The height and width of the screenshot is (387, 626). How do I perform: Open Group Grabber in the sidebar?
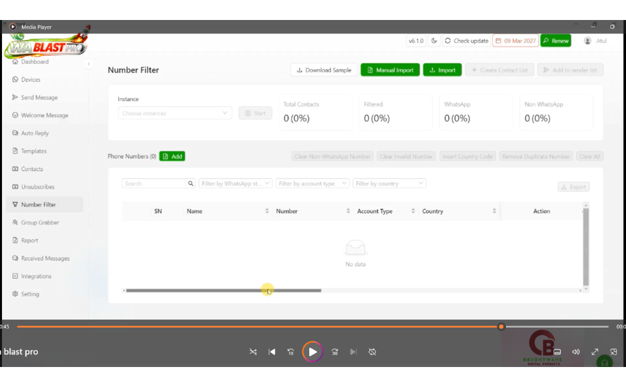(x=40, y=223)
